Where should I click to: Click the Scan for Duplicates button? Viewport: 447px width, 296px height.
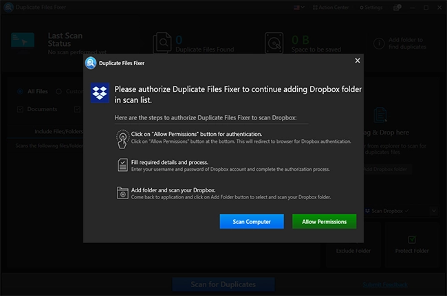click(223, 284)
